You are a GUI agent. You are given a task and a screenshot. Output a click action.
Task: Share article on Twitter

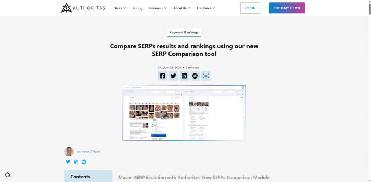click(x=174, y=76)
